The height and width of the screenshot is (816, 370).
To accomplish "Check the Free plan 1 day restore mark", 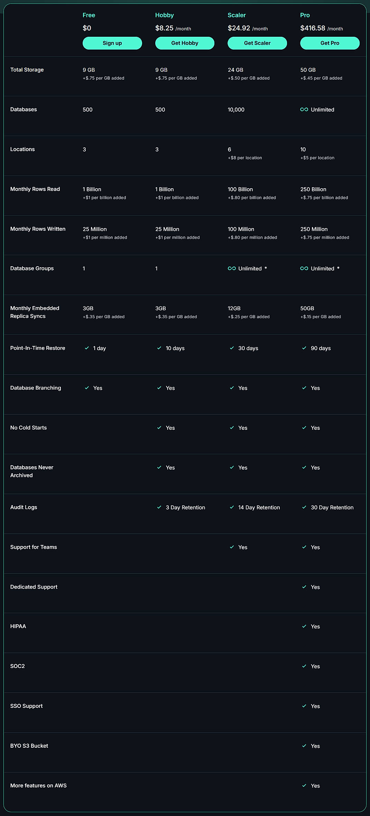I will (87, 348).
